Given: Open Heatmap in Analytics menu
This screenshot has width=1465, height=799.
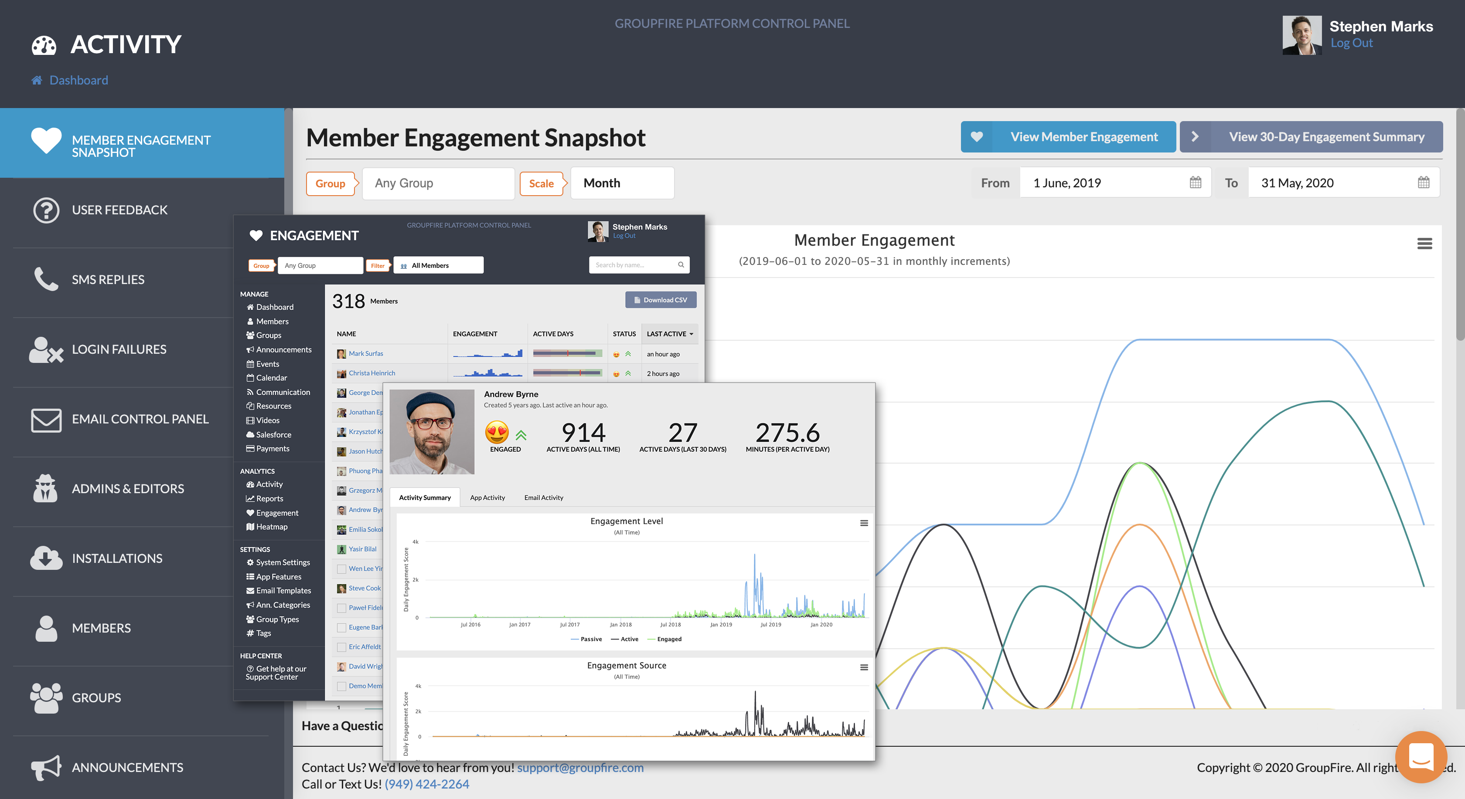Looking at the screenshot, I should coord(267,527).
